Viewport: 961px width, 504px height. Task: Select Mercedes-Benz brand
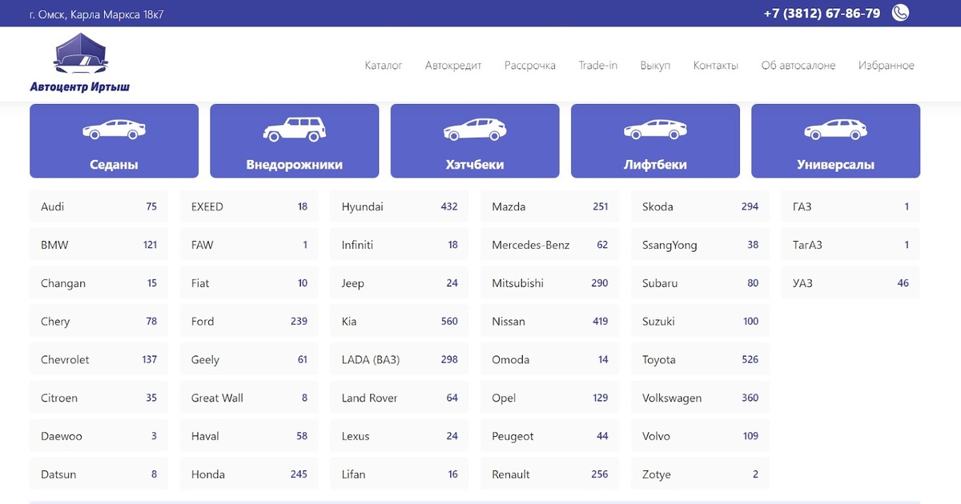[550, 245]
